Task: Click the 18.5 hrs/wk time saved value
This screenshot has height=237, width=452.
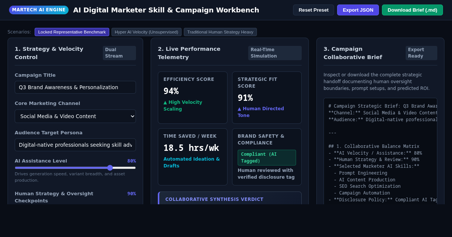Action: [191, 148]
